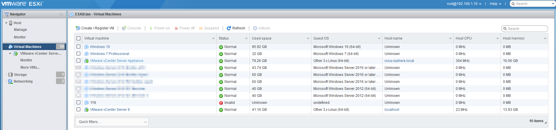Click the Networking icon in Navigator

coord(10,81)
